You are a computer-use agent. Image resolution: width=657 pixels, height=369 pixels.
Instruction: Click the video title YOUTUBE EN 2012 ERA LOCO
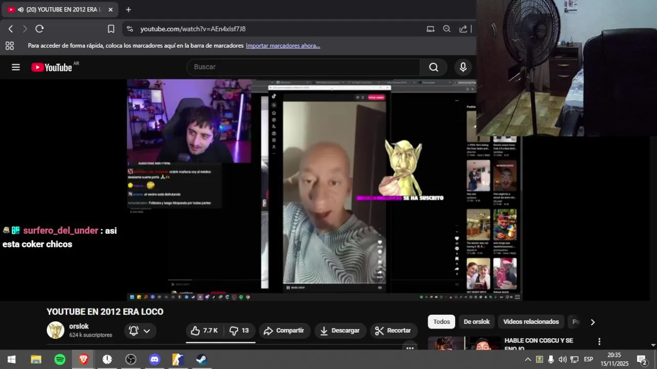[105, 312]
